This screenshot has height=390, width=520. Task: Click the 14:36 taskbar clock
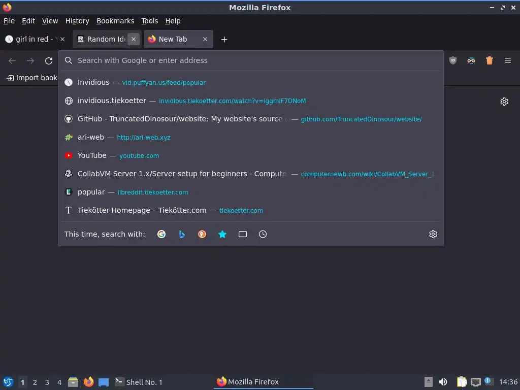[508, 382]
